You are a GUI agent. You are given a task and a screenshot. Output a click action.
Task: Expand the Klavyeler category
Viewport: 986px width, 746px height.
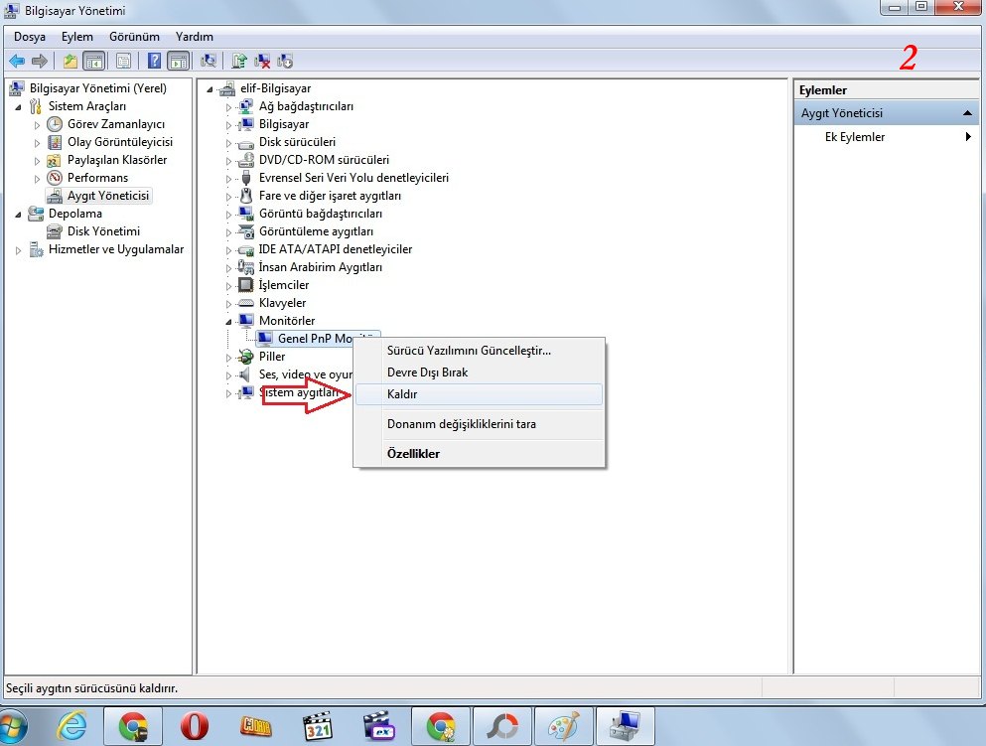229,304
